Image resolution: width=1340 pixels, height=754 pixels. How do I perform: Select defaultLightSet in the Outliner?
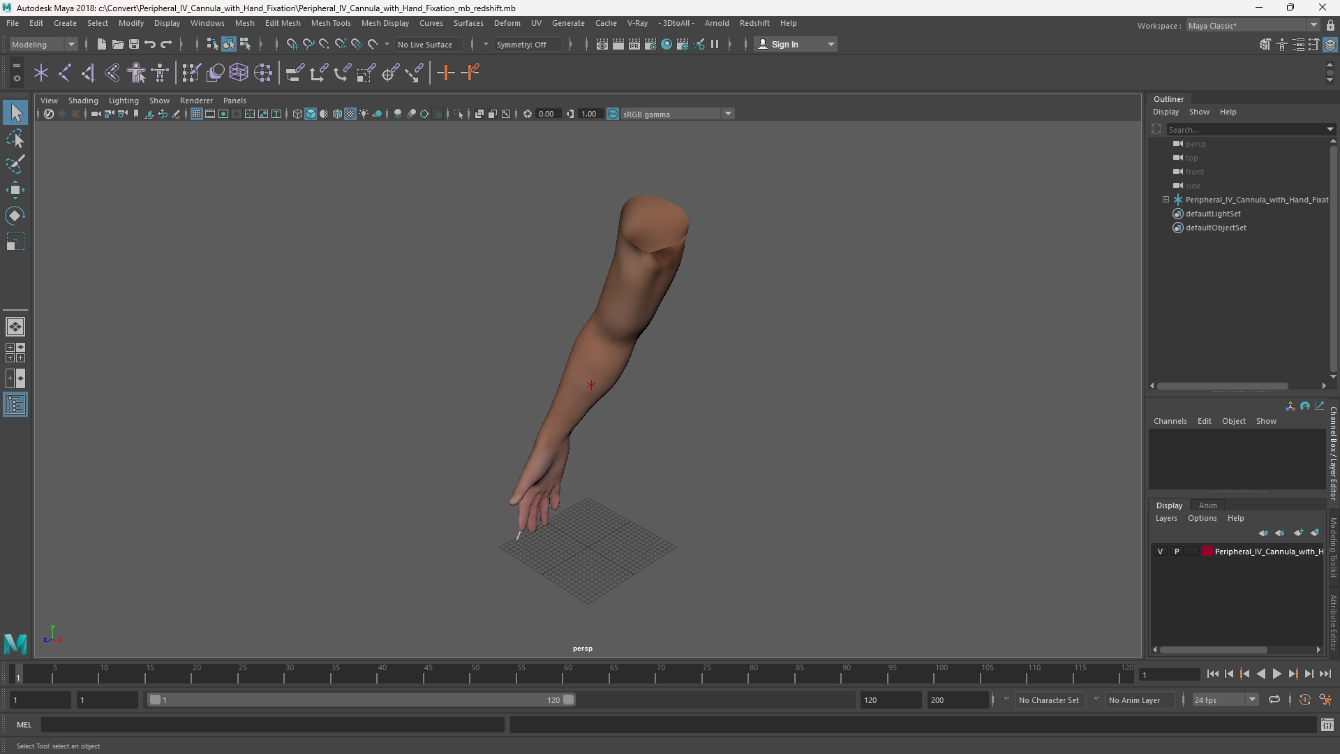point(1213,214)
